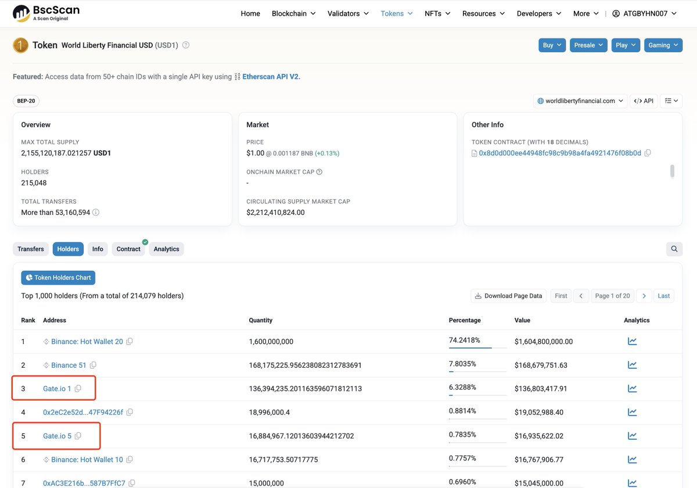Copy the Binance 51 address

pyautogui.click(x=93, y=365)
